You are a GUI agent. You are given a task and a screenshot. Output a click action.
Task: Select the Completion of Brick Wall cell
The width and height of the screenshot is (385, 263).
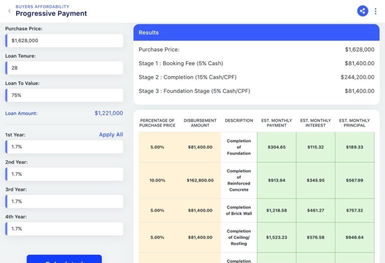[239, 210]
